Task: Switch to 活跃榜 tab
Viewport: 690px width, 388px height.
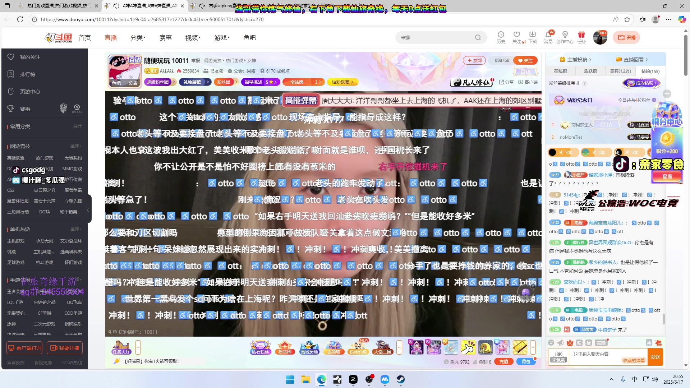Action: 590,71
